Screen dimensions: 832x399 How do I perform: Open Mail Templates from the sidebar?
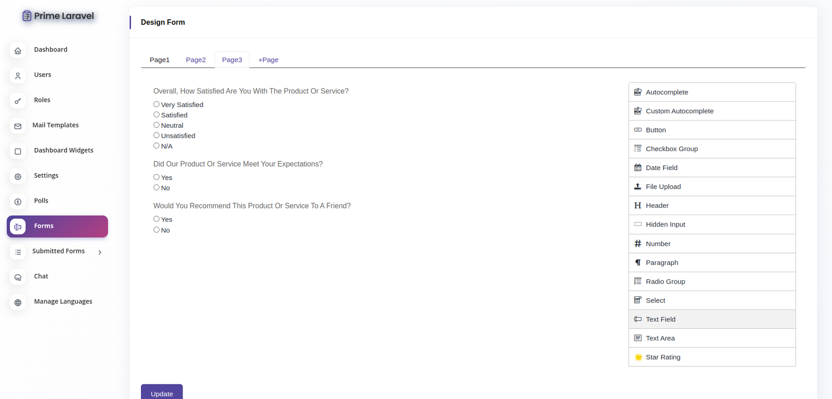pos(55,125)
